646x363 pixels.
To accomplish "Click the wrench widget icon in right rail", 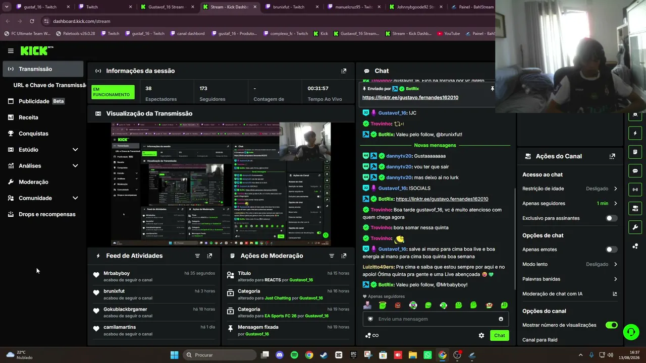I will coord(635,227).
